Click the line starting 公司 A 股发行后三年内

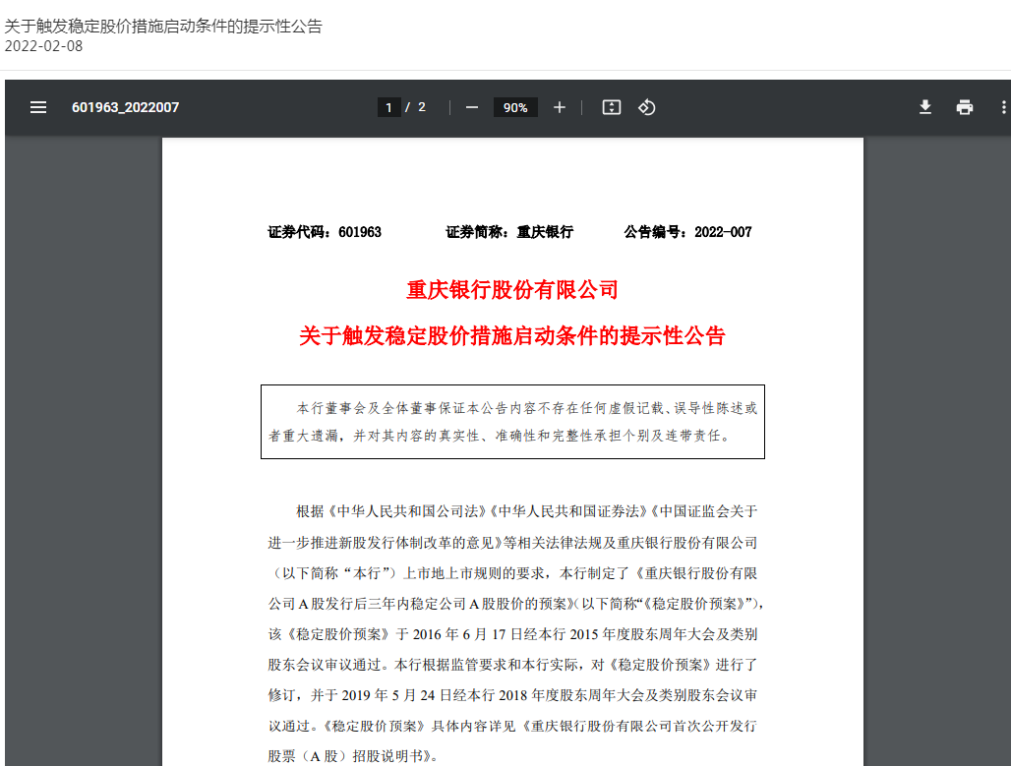click(515, 604)
